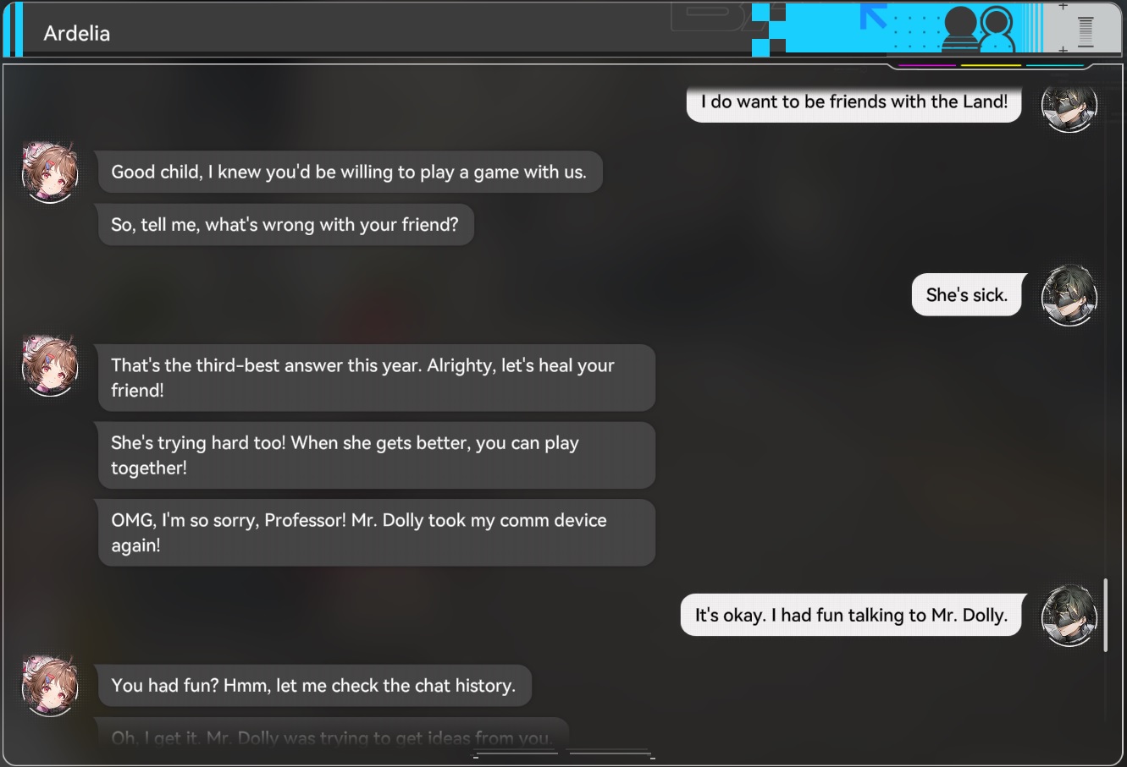Click the yellow color strip under header
1127x767 pixels.
point(991,64)
